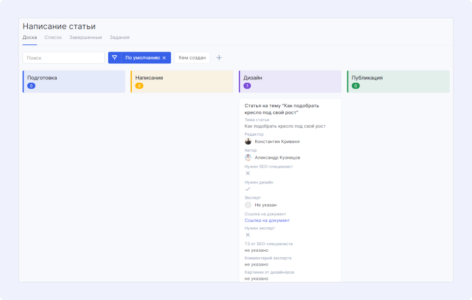Click the purple count badge under Дизайн

[247, 86]
